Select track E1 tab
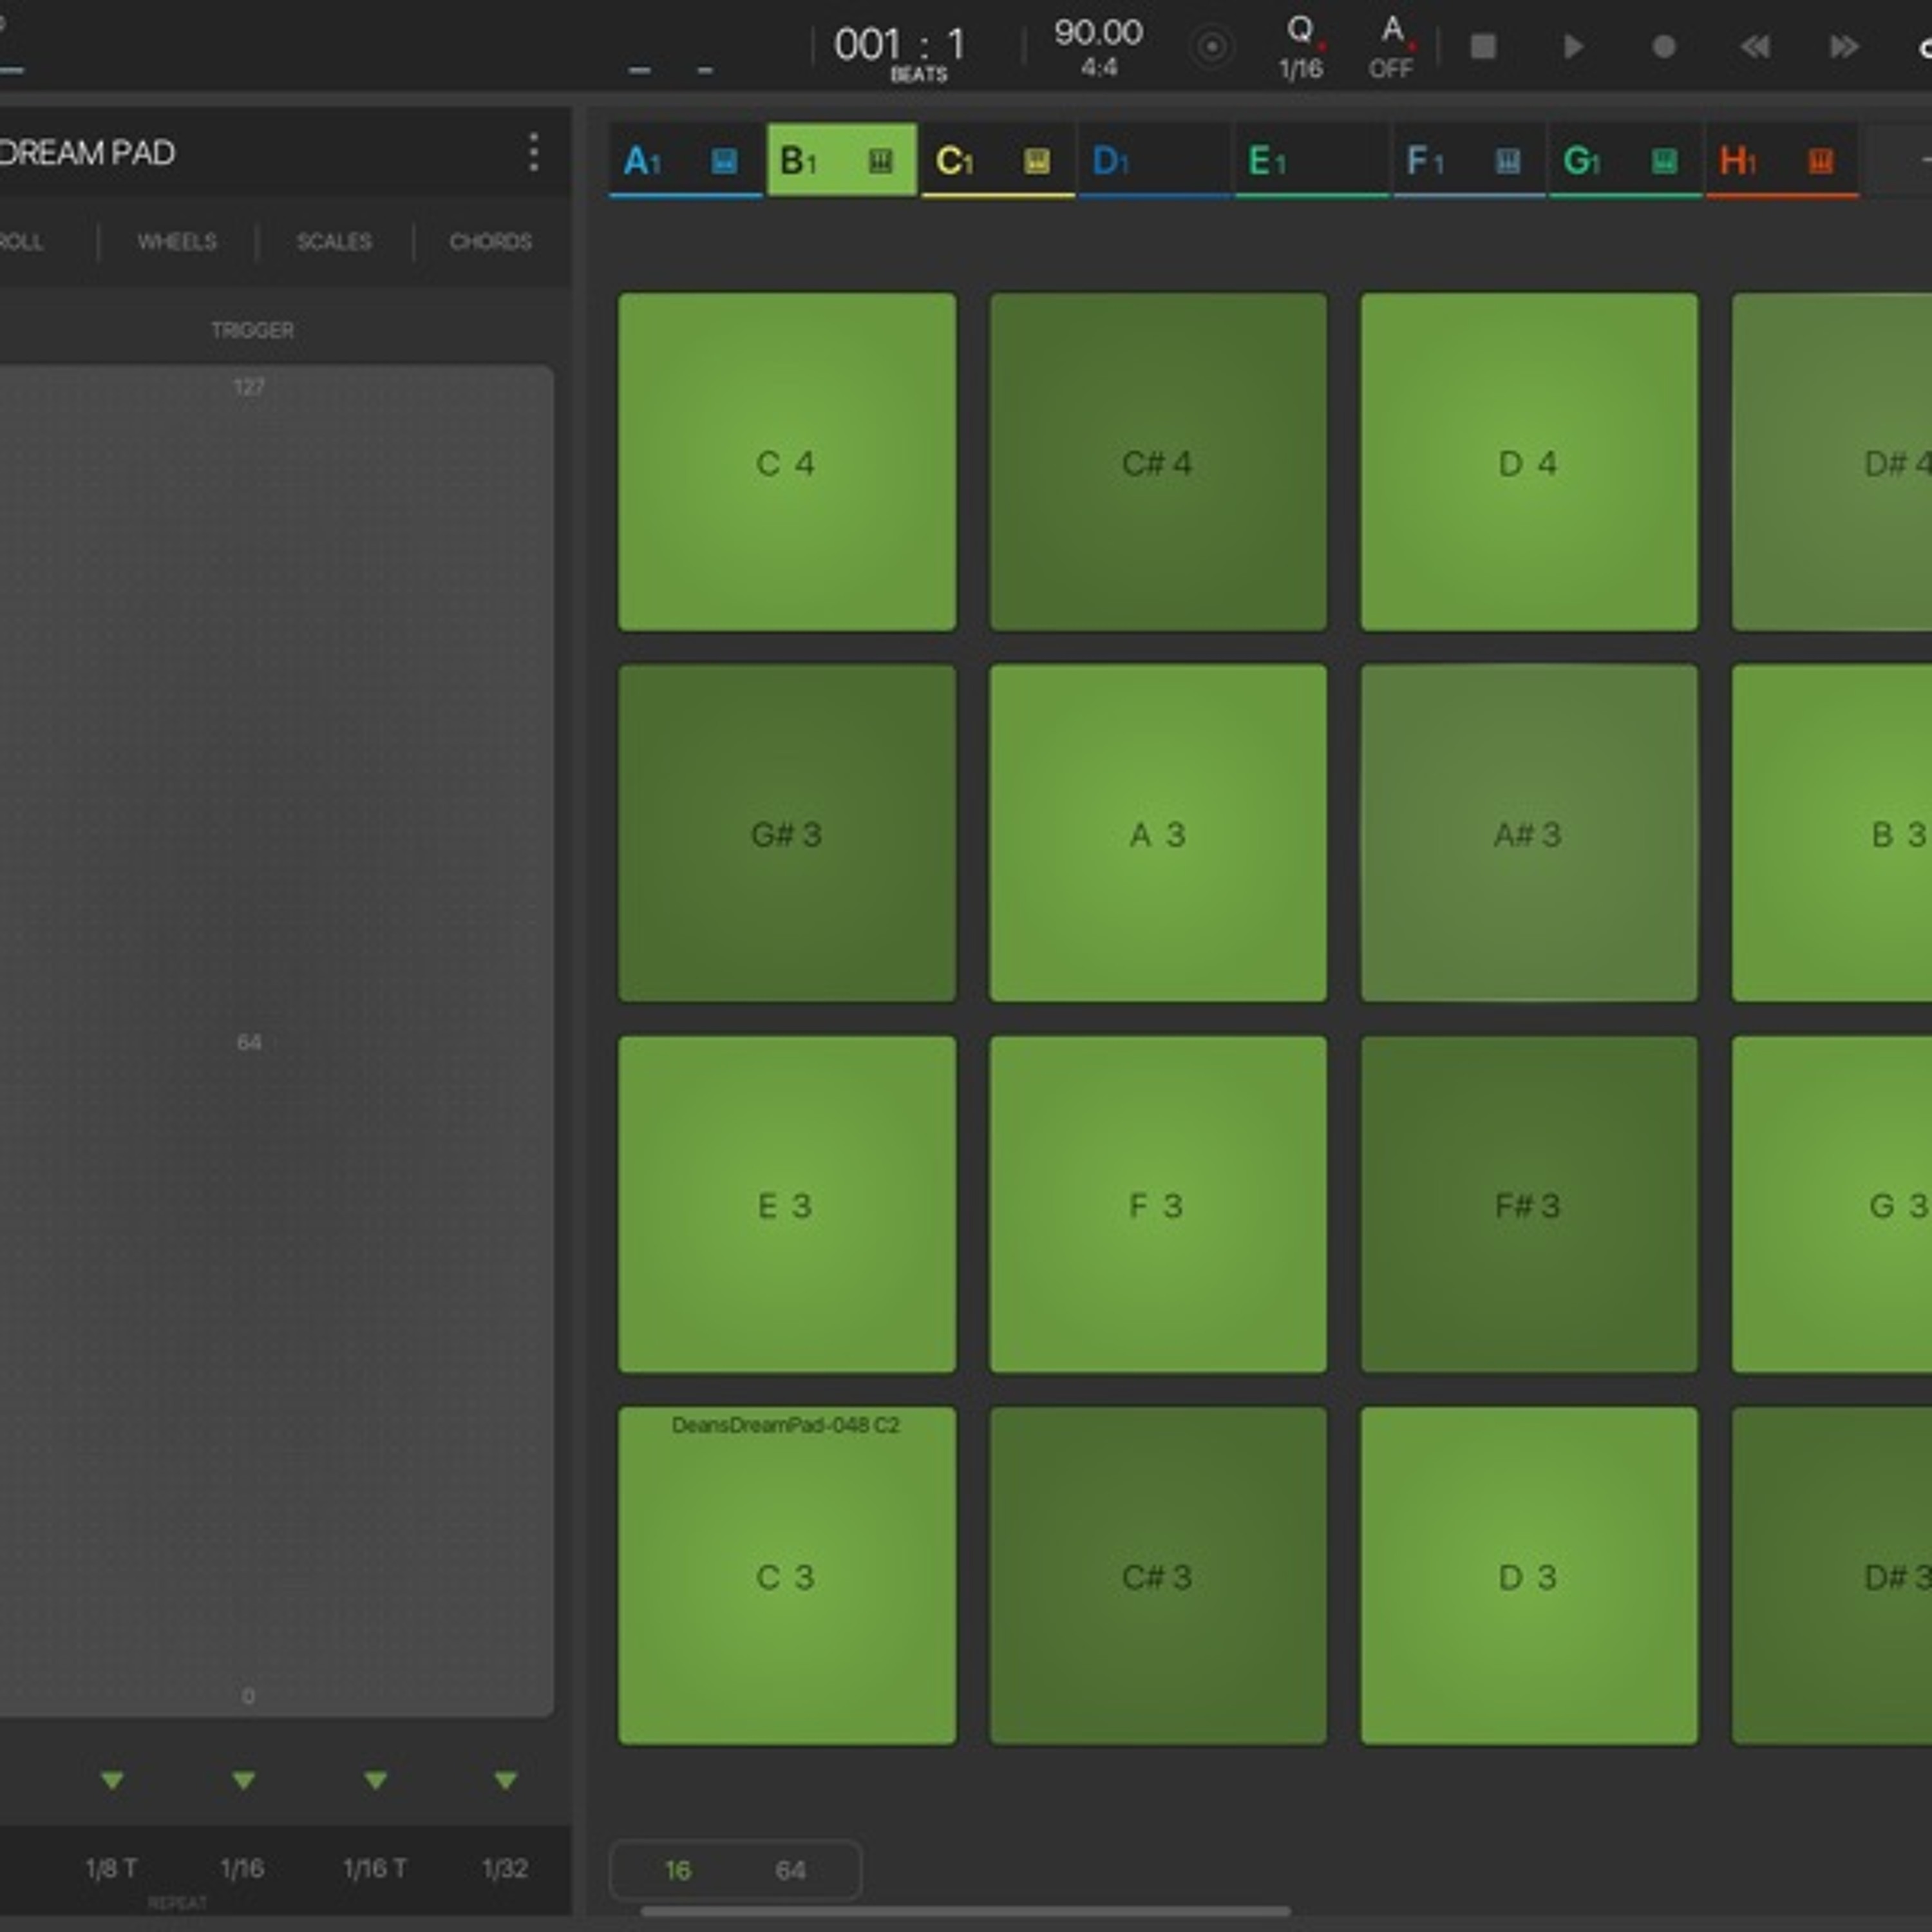The height and width of the screenshot is (1932, 1932). tap(1311, 160)
